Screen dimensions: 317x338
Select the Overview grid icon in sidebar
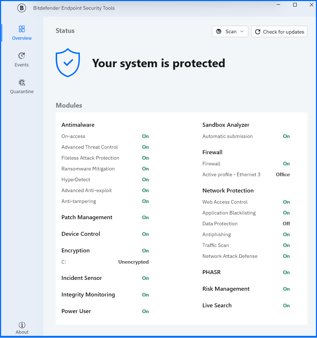pos(21,29)
